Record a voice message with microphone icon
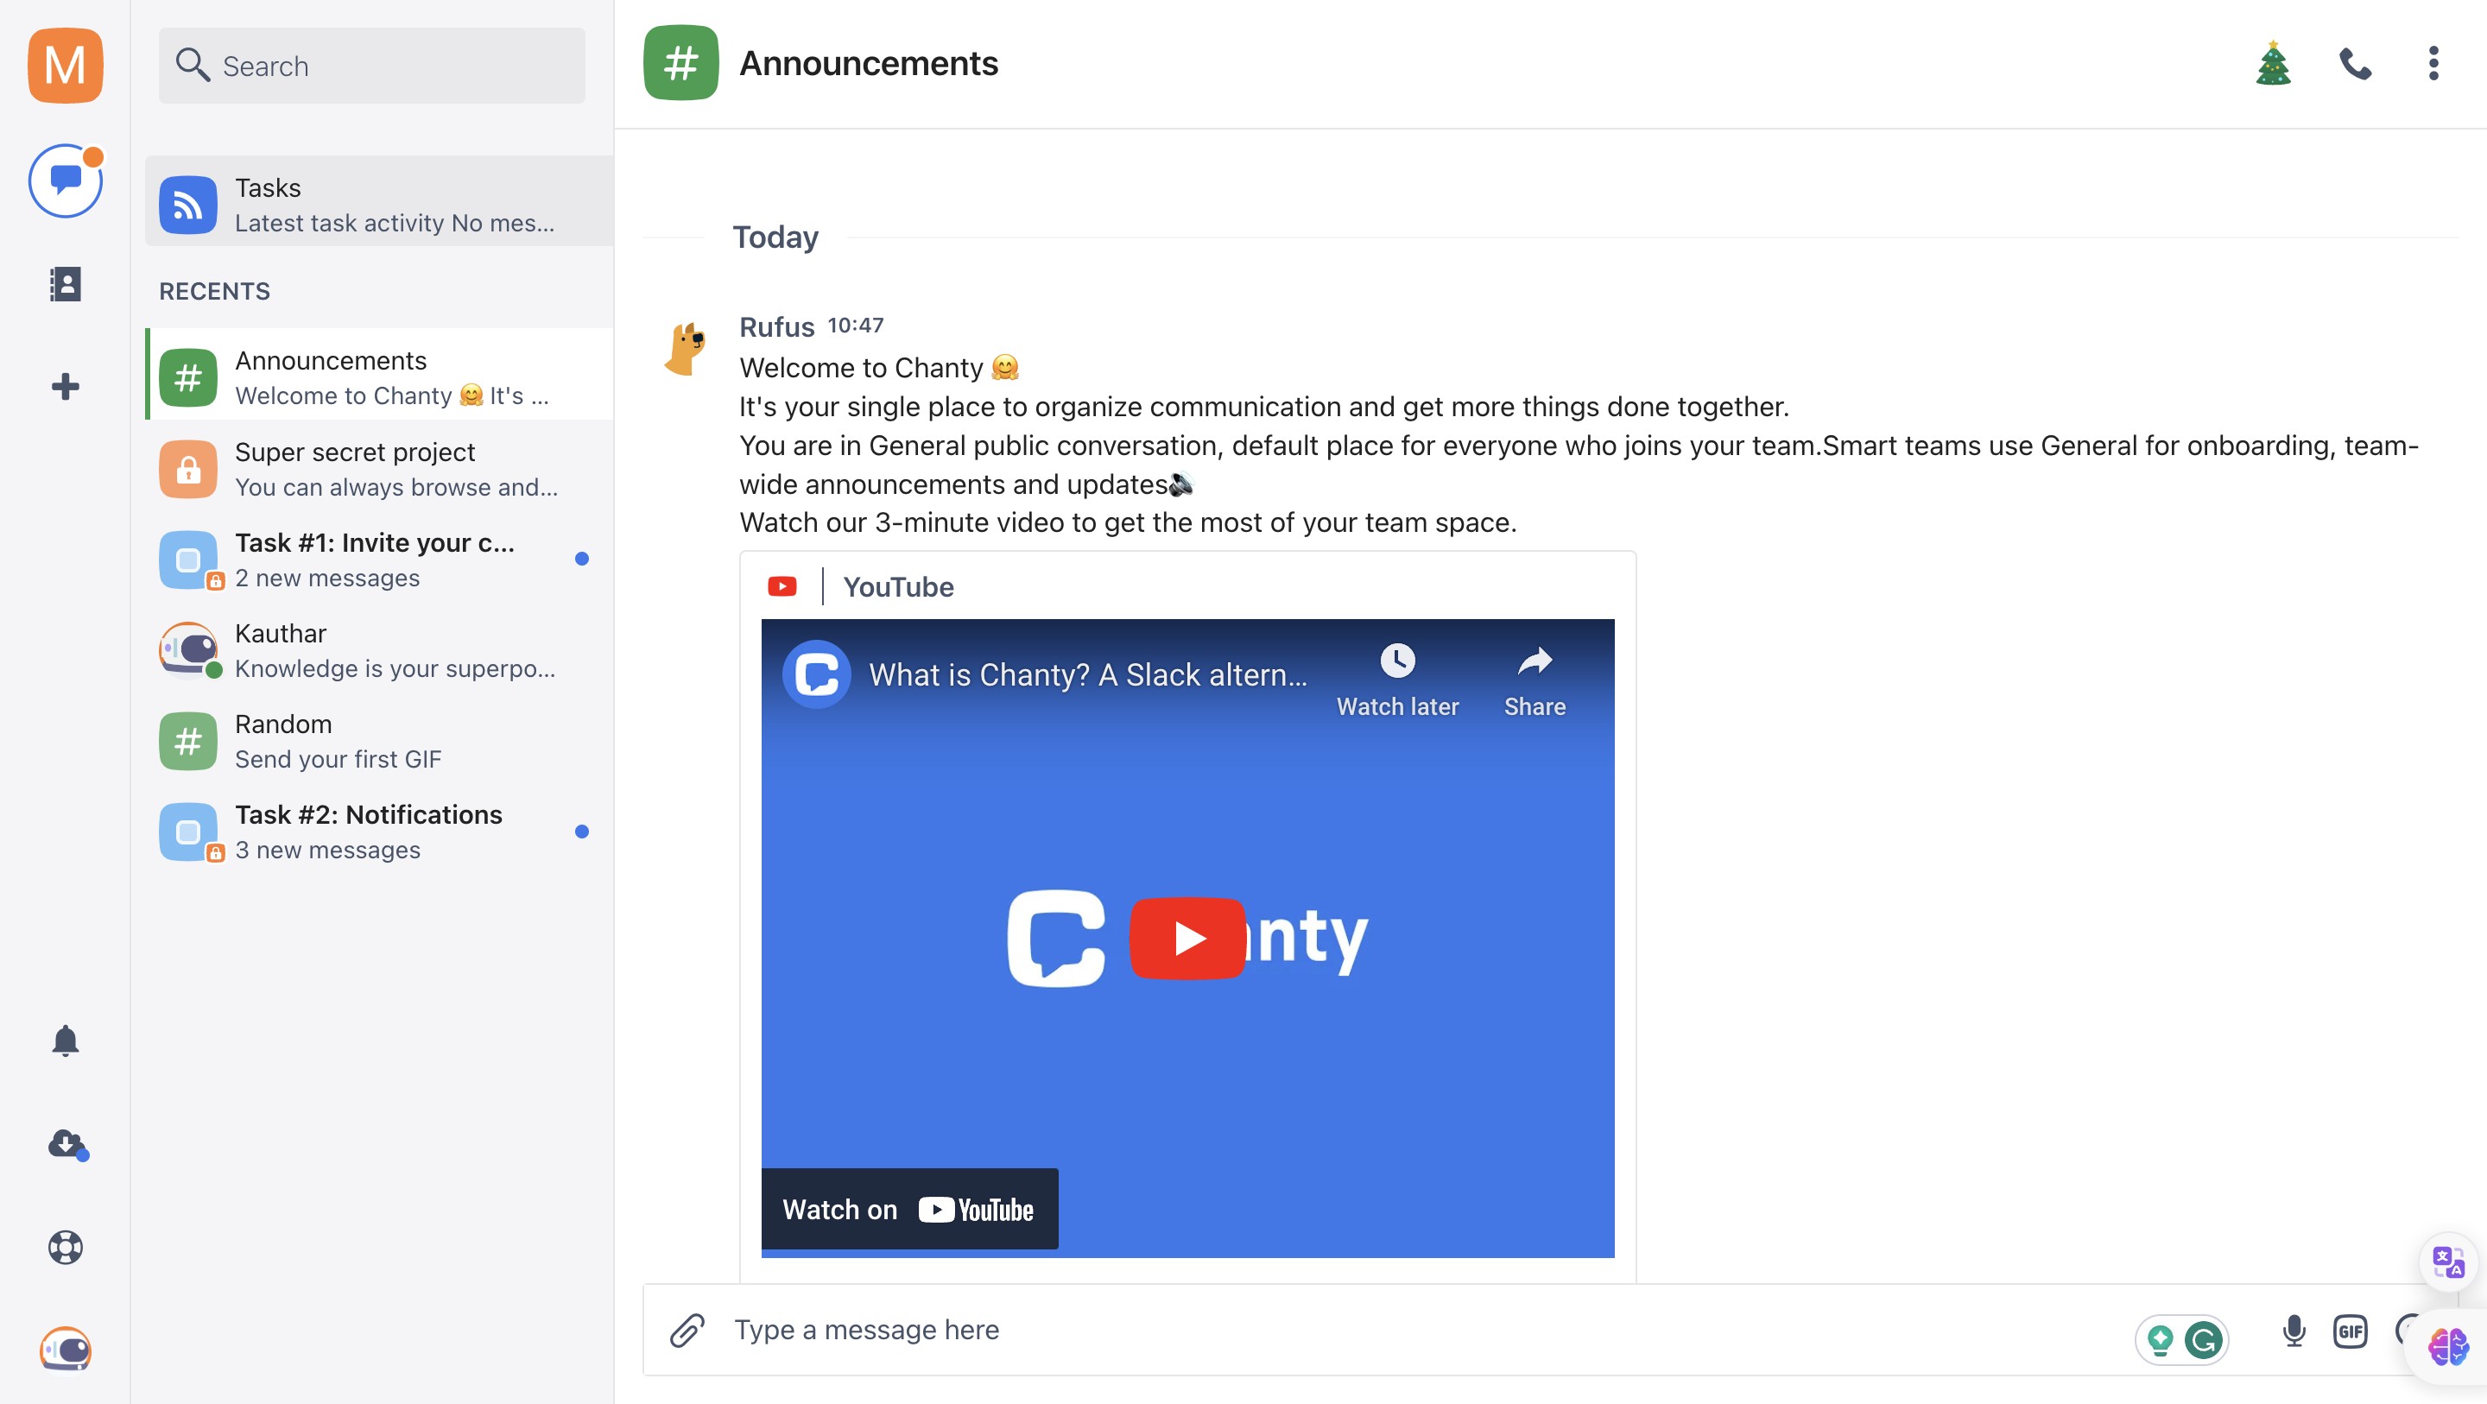Viewport: 2487px width, 1404px height. tap(2294, 1331)
